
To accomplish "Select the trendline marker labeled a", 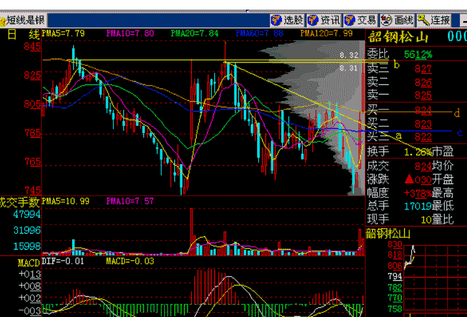I will pos(399,136).
